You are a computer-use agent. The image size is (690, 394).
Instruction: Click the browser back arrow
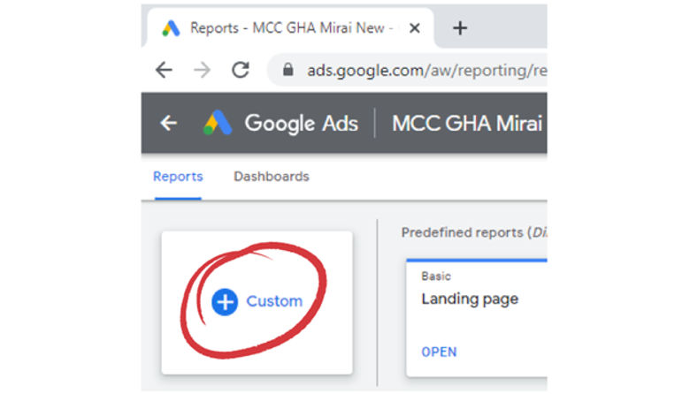coord(164,70)
